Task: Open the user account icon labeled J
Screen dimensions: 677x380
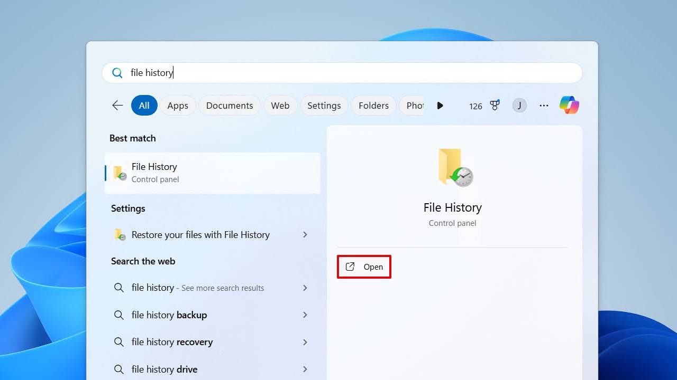Action: [519, 105]
